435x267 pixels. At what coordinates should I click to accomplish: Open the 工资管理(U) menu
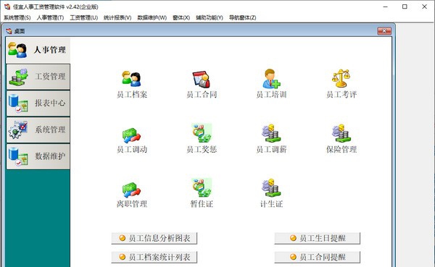click(84, 17)
